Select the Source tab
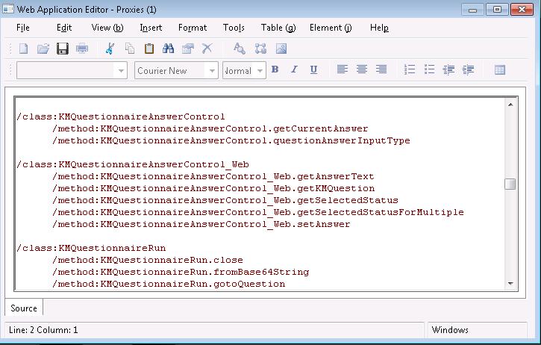 (x=24, y=308)
